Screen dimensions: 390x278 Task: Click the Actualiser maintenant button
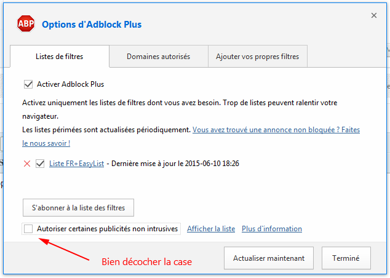[269, 258]
